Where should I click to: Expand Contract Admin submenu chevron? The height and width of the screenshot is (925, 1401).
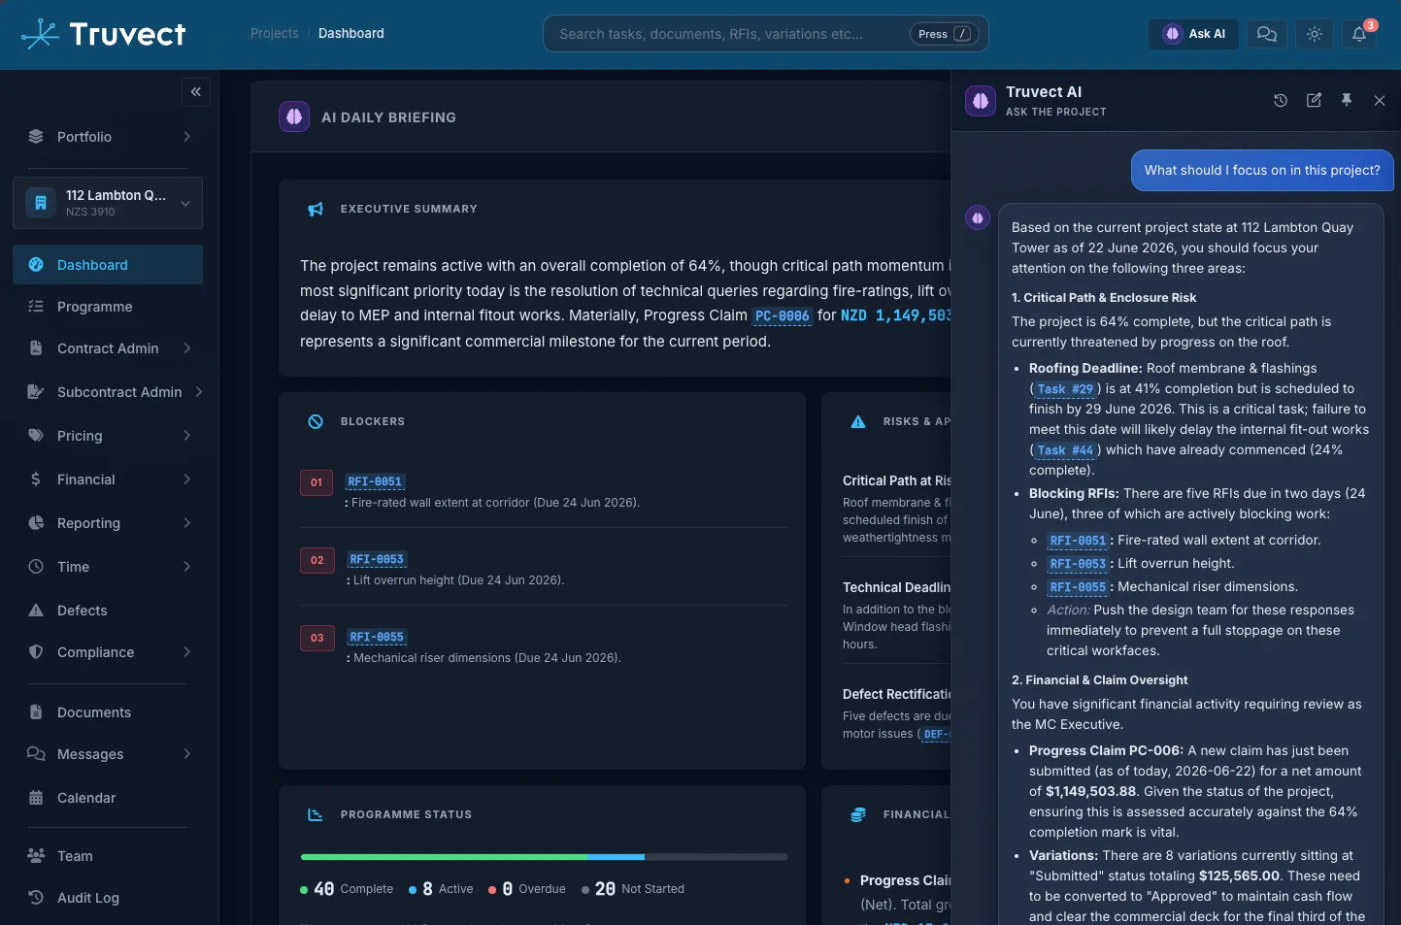point(187,348)
